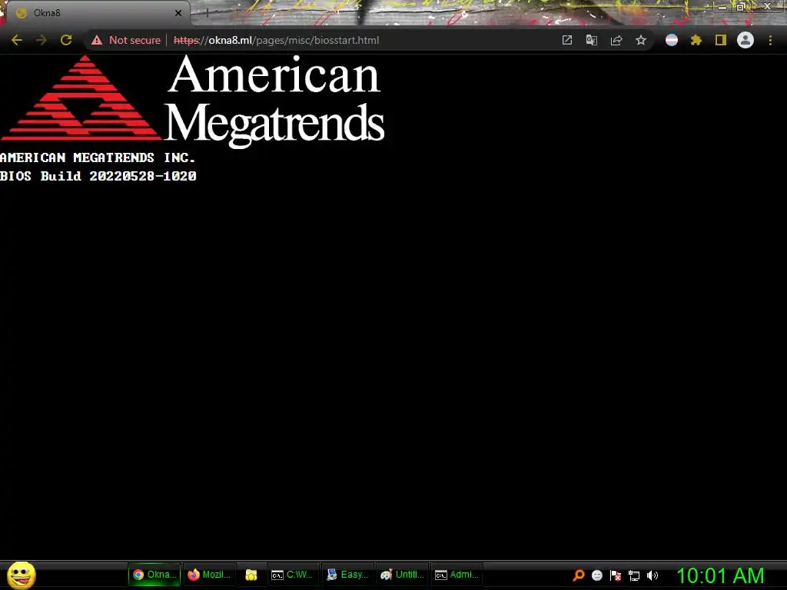
Task: Open the Action Center flag tray icon
Action: (x=616, y=575)
